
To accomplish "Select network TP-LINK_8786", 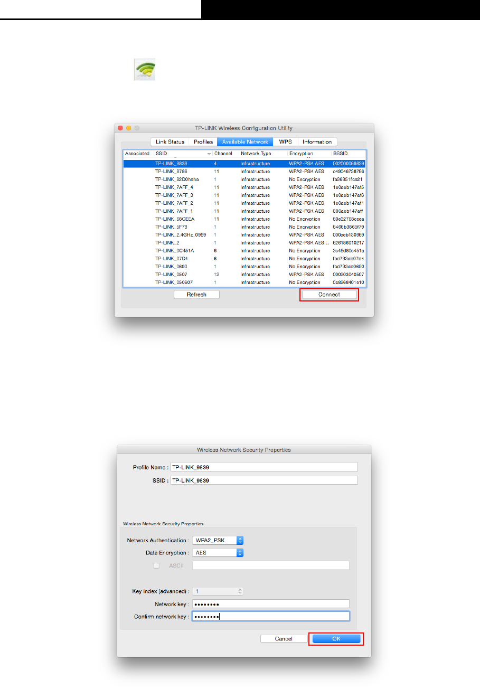I will coord(244,172).
